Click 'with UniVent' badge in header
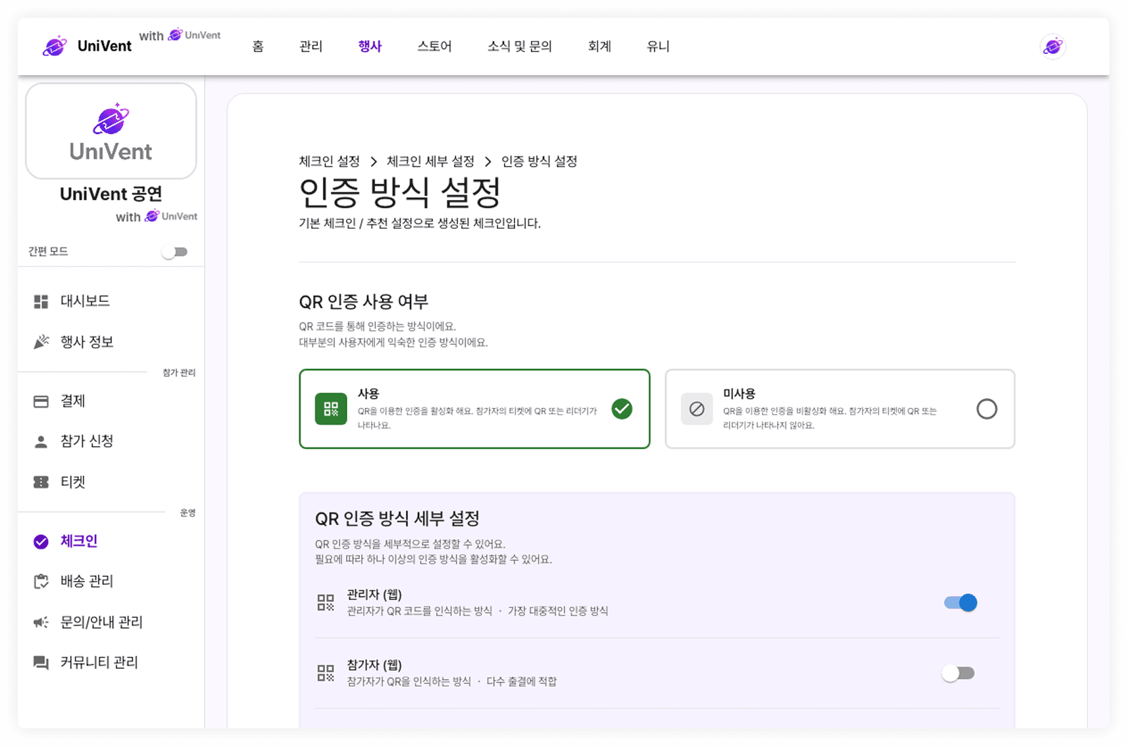This screenshot has width=1127, height=746. (x=180, y=36)
